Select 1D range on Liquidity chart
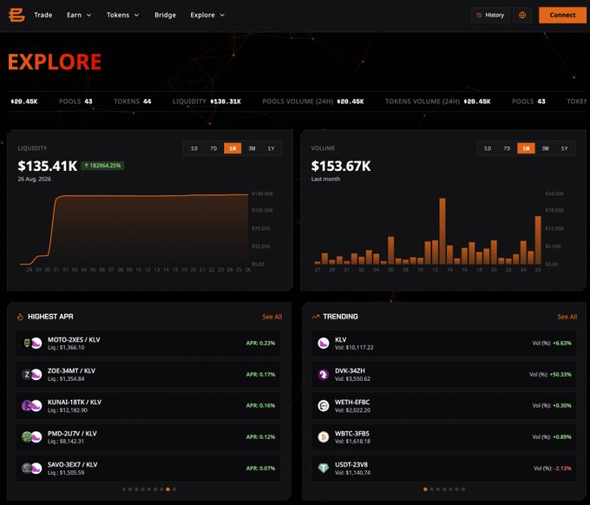The height and width of the screenshot is (505, 590). [194, 148]
